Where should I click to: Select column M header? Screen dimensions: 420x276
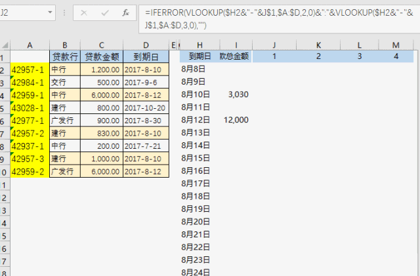pos(395,44)
